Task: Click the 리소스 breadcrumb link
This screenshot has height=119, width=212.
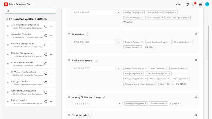Action: click(x=9, y=19)
